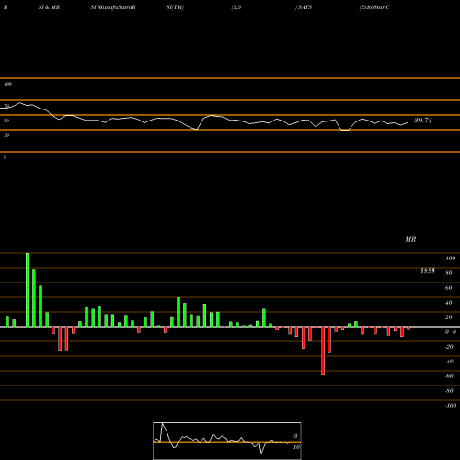Click the EchoStar C title text
The image size is (460, 460).
pos(374,7)
